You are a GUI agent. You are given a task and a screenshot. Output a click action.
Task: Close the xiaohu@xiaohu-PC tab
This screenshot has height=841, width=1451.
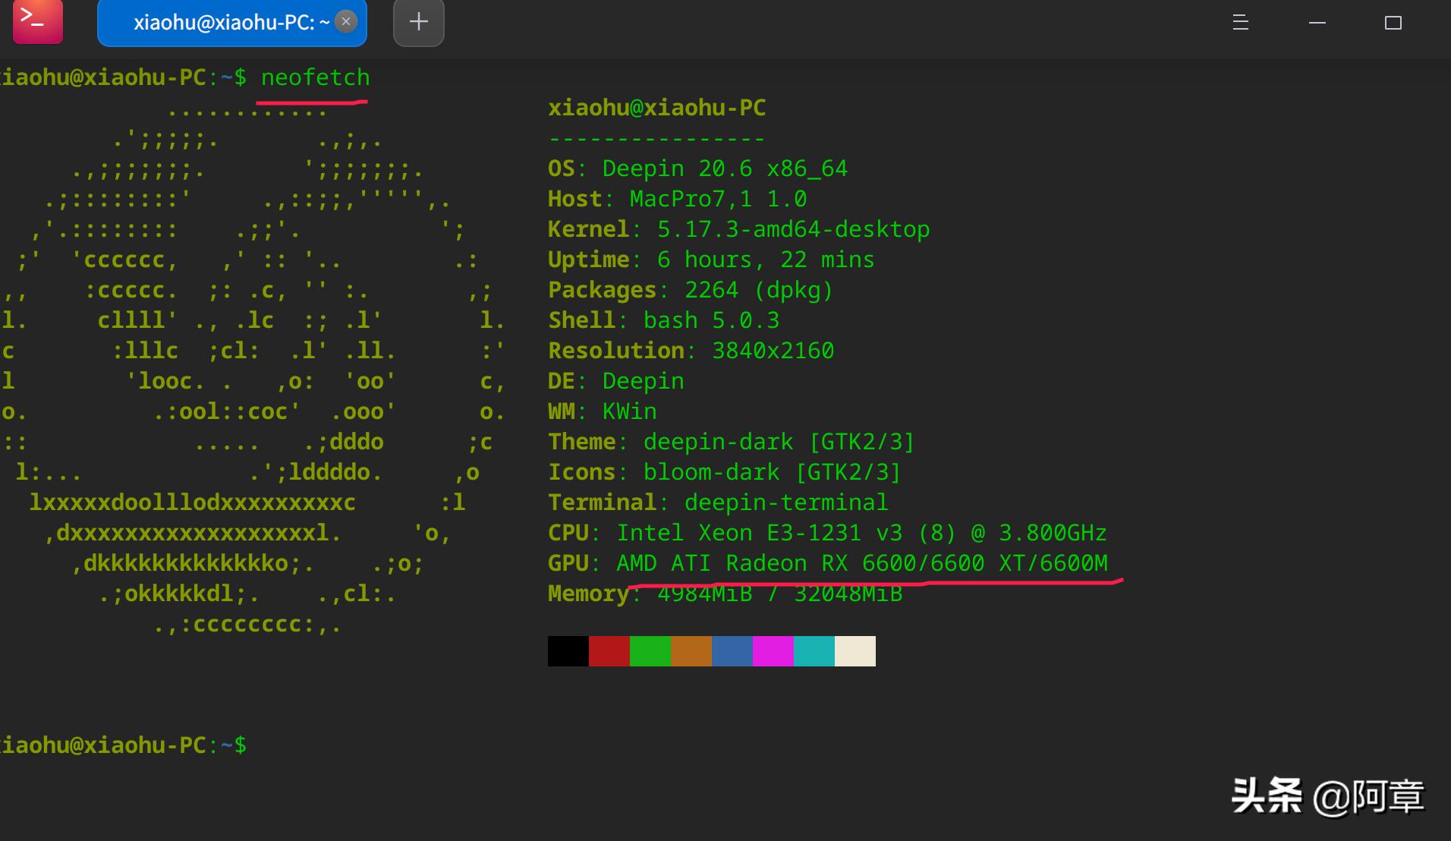(346, 22)
